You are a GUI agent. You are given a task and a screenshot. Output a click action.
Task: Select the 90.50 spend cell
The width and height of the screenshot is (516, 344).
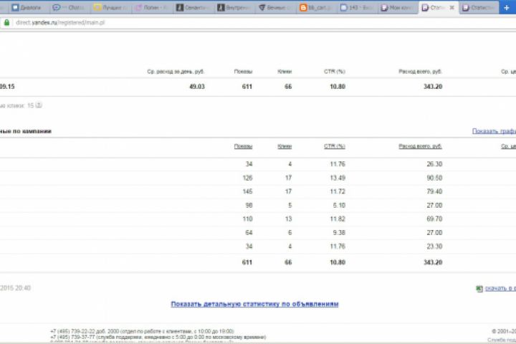[x=434, y=178]
